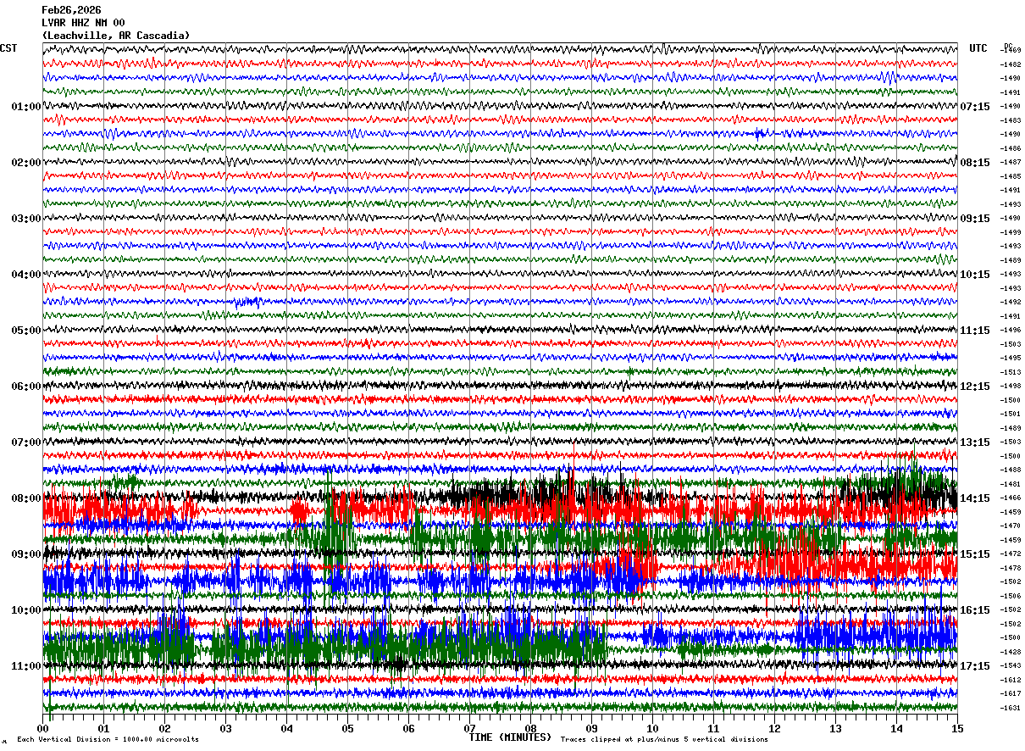Image resolution: width=1025 pixels, height=751 pixels.
Task: Click the 01:00 CST time label
Action: coord(26,107)
